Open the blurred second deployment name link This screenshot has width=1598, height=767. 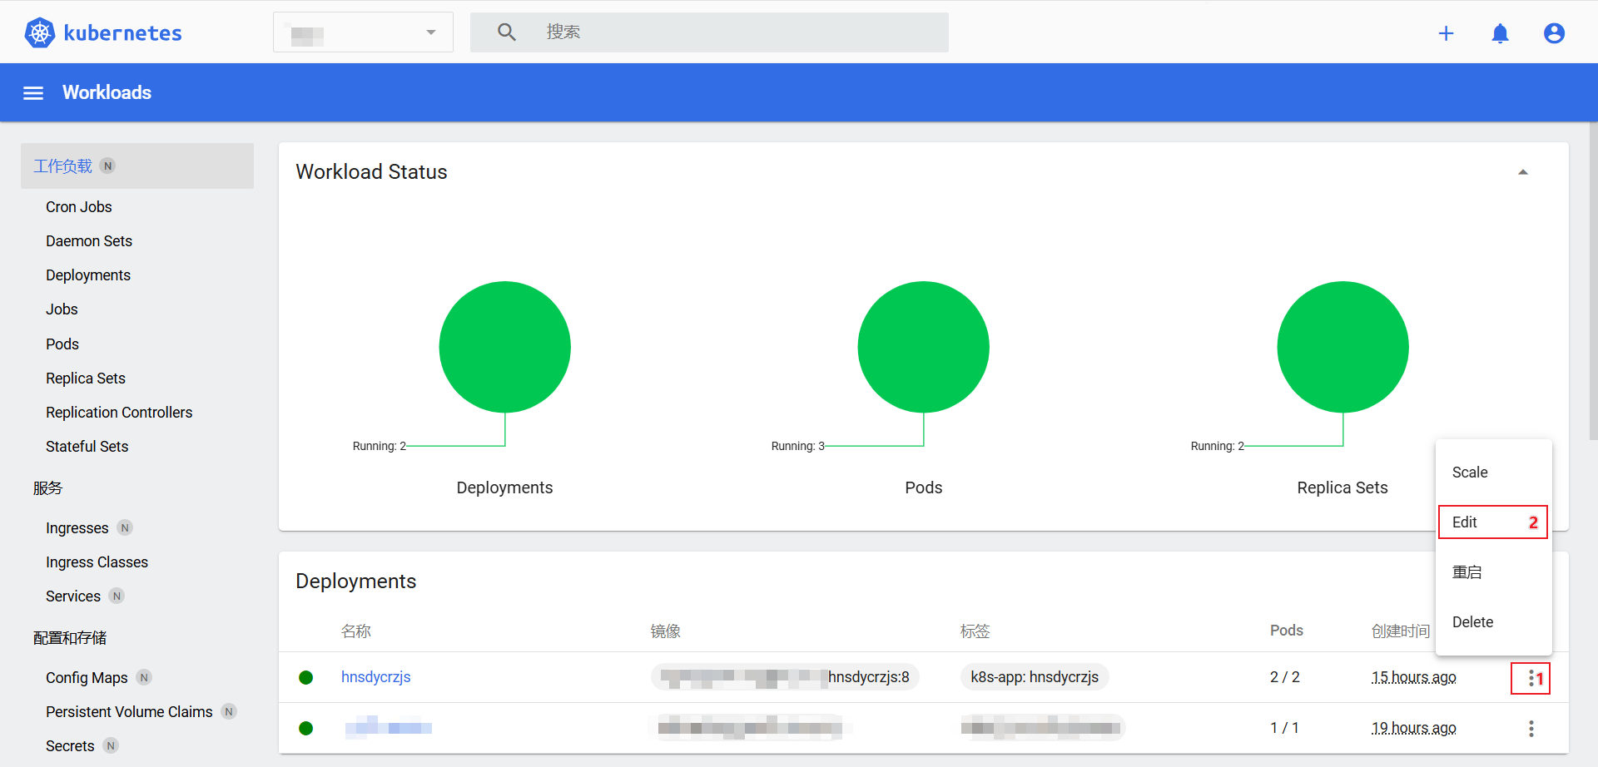[x=388, y=728]
